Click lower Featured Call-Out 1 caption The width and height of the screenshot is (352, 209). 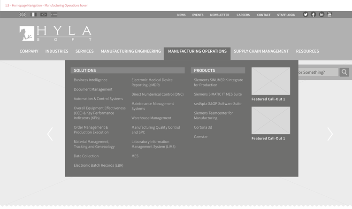tap(268, 139)
